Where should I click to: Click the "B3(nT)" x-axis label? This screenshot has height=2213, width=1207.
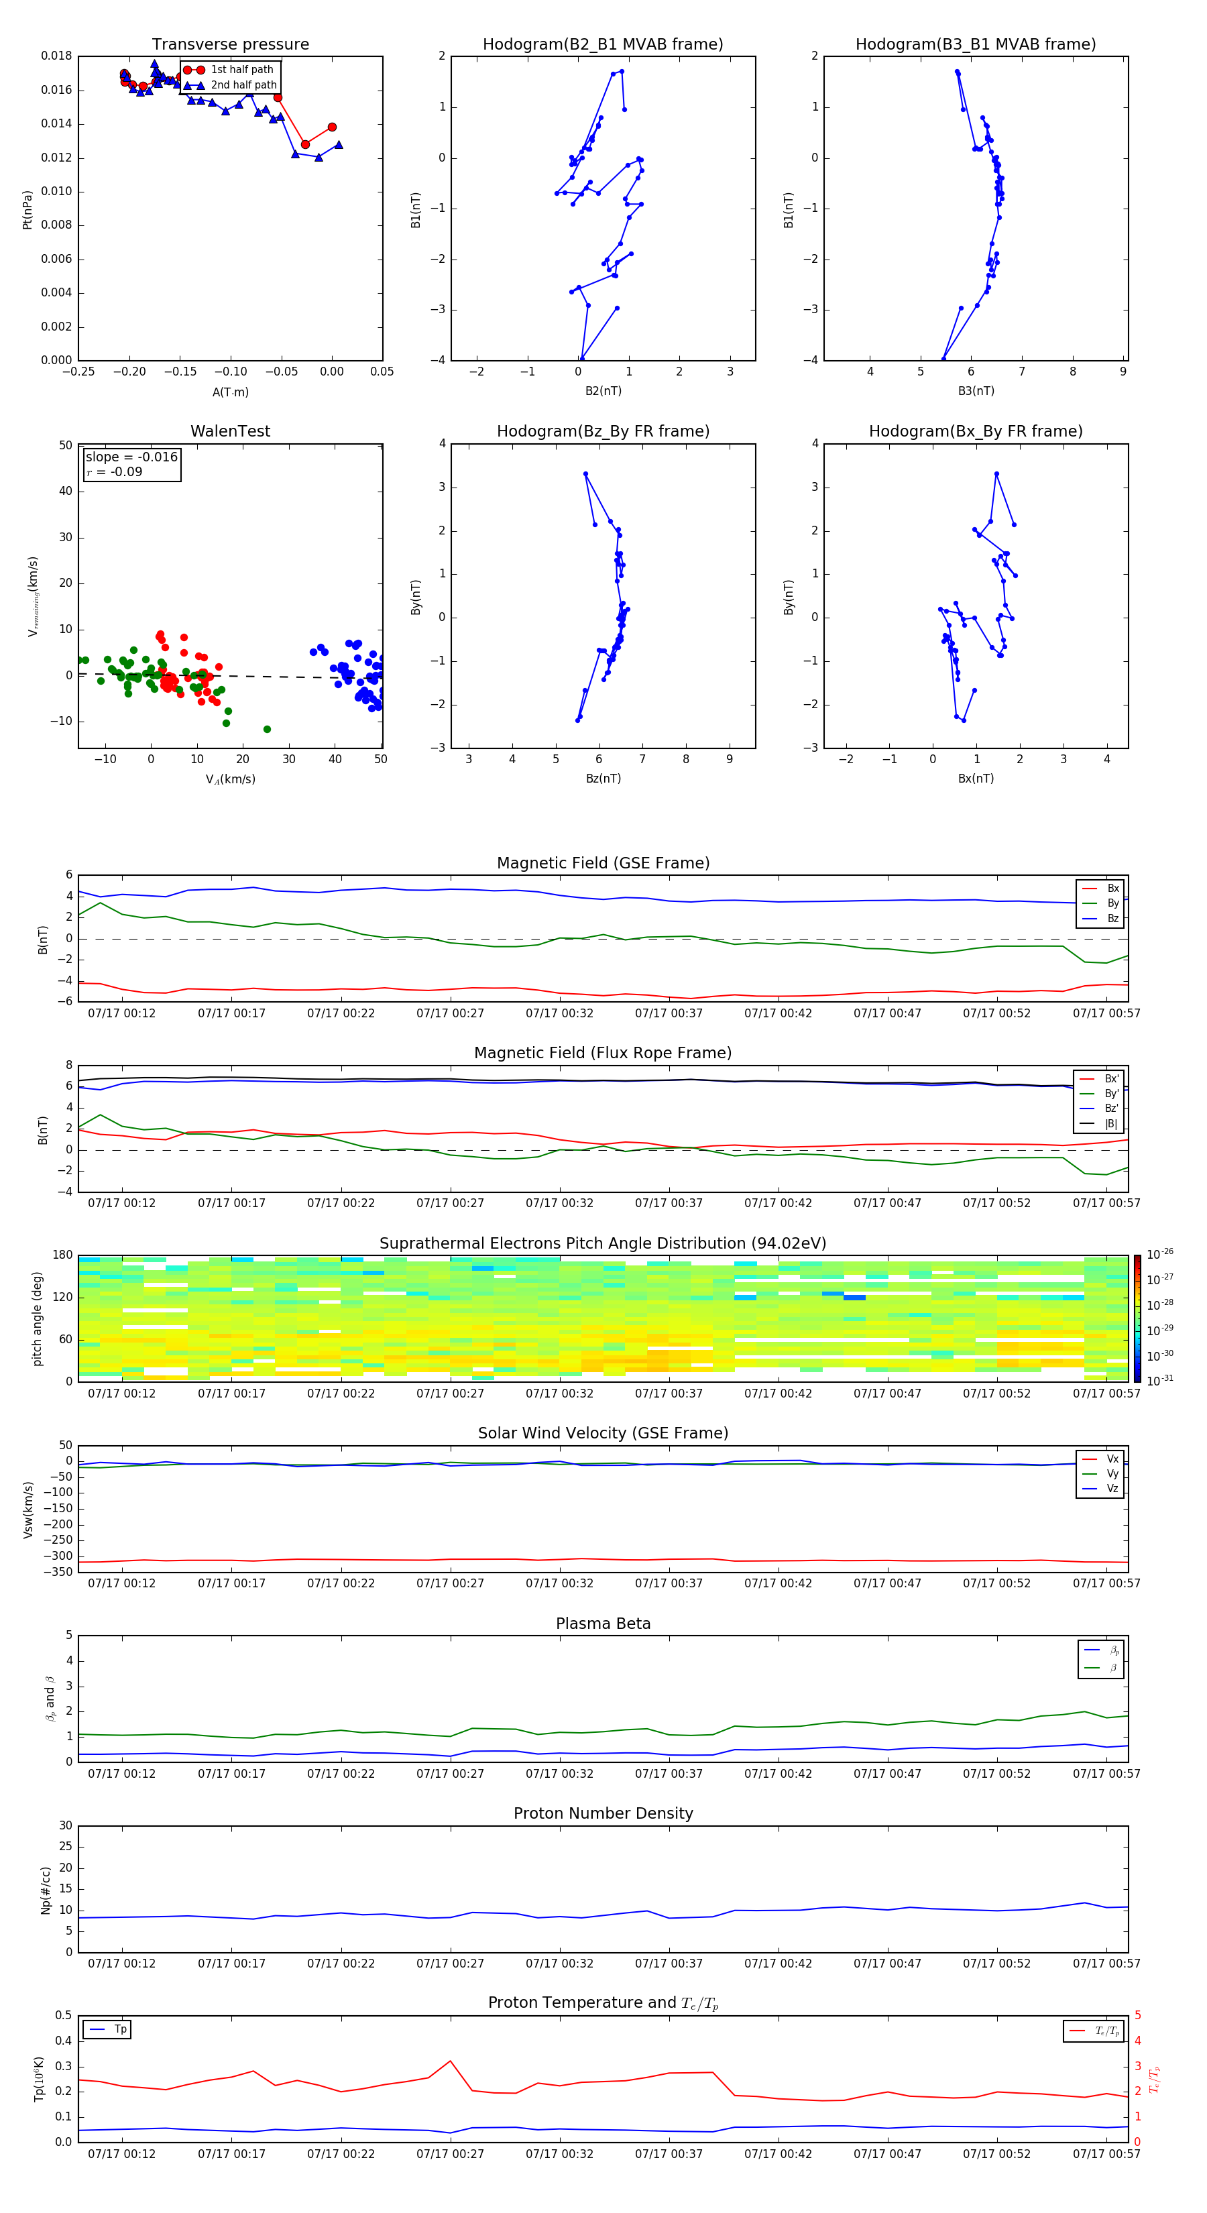tap(976, 391)
